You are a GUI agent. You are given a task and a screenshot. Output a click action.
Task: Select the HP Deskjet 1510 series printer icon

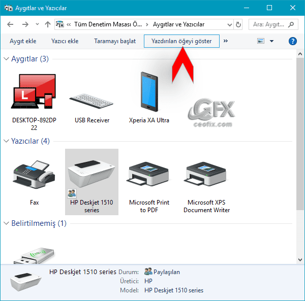pos(91,174)
